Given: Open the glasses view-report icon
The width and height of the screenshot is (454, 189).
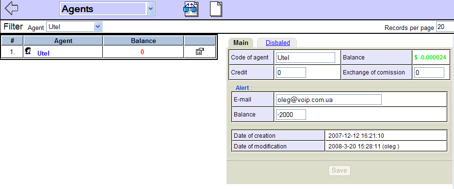Looking at the screenshot, I should [191, 9].
